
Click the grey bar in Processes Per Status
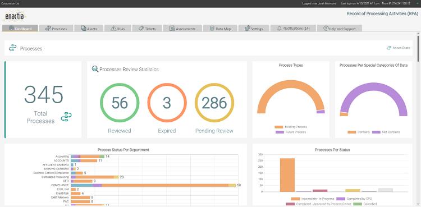click(x=385, y=190)
